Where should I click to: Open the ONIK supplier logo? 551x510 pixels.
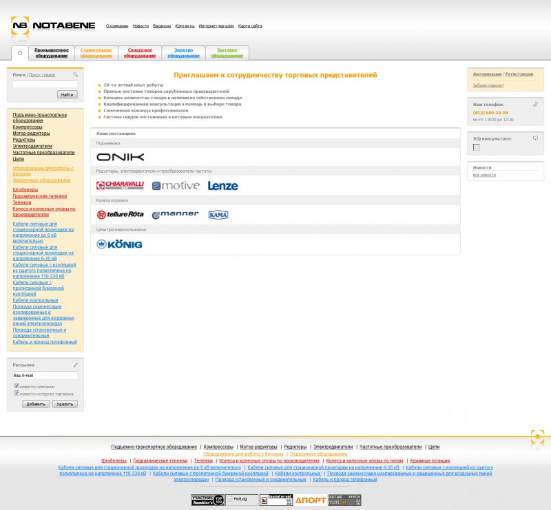pos(120,157)
